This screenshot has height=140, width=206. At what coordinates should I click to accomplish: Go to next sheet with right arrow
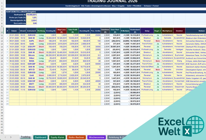11,137
